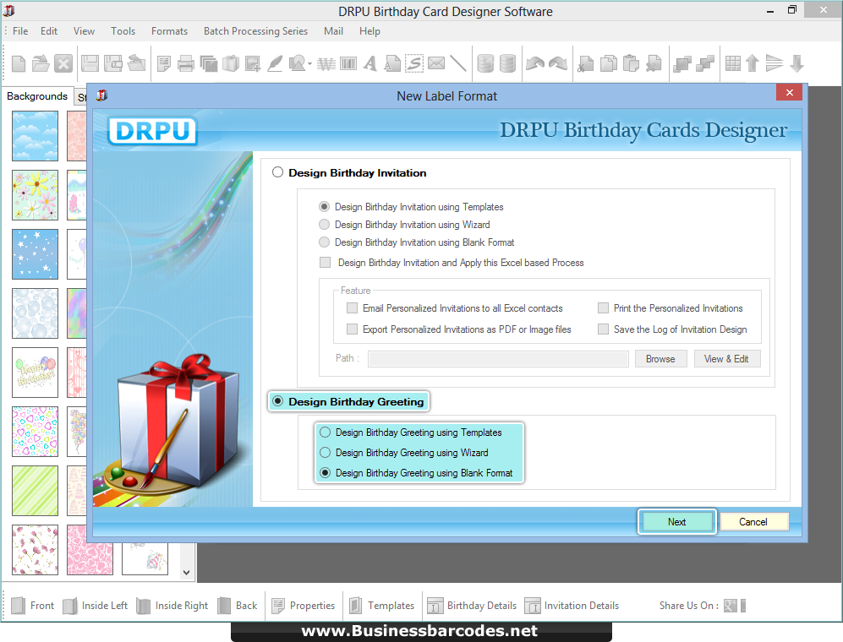This screenshot has width=843, height=642.
Task: Select the colorful hearts background thumbnail
Action: (35, 432)
